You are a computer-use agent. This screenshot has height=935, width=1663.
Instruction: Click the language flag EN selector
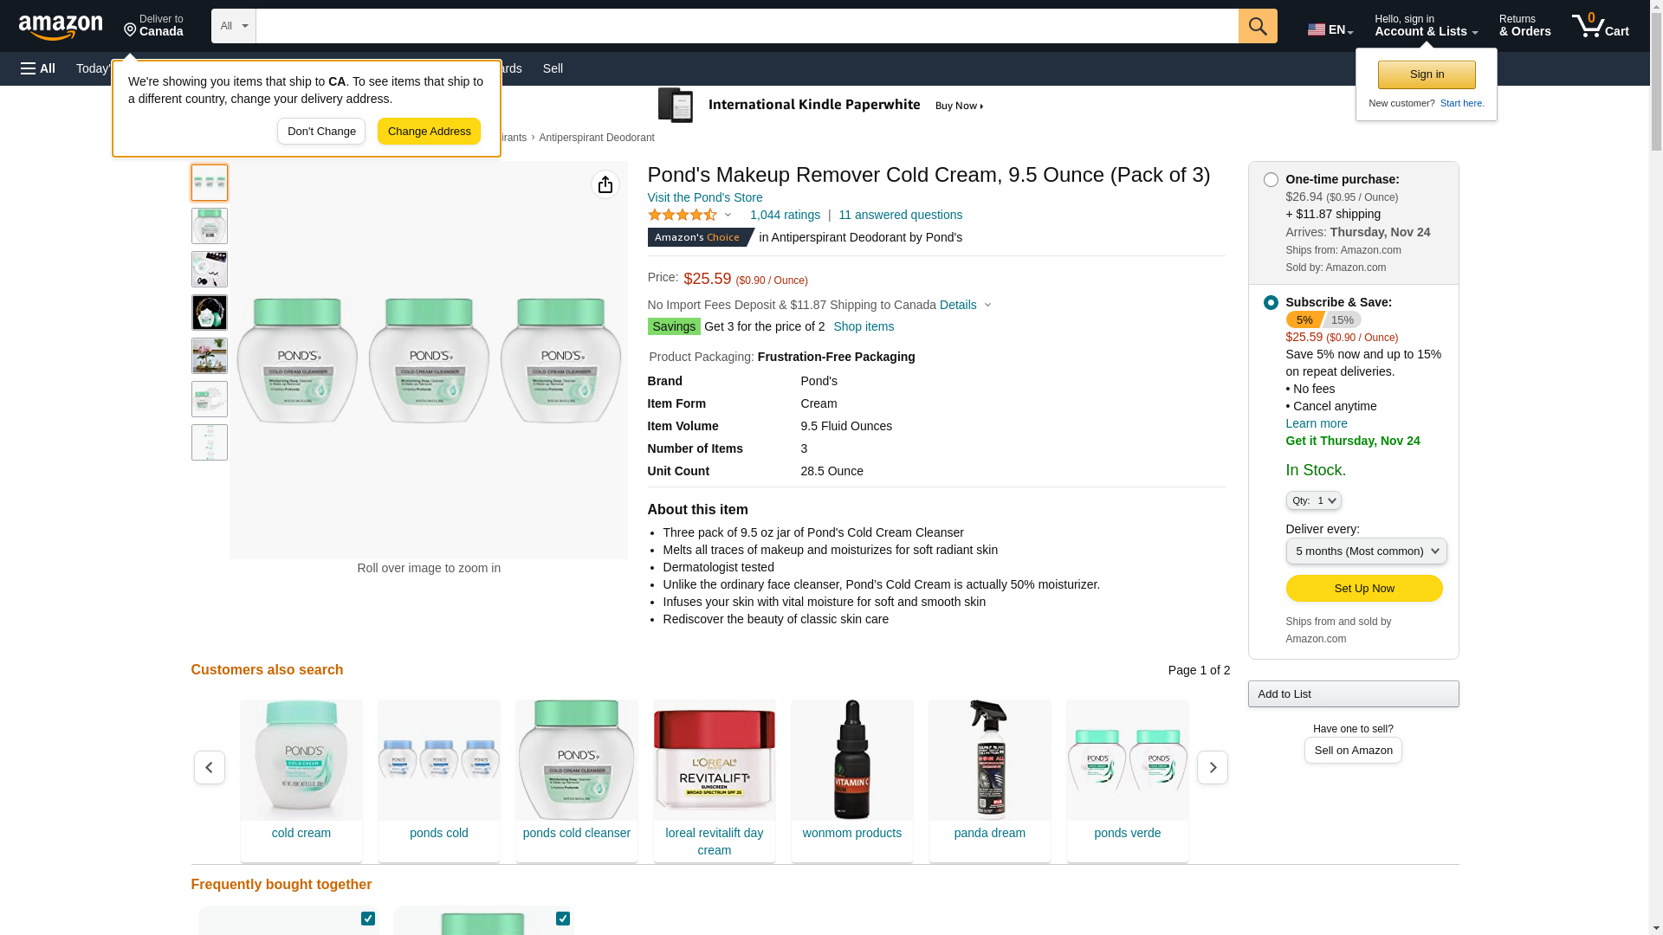point(1330,29)
